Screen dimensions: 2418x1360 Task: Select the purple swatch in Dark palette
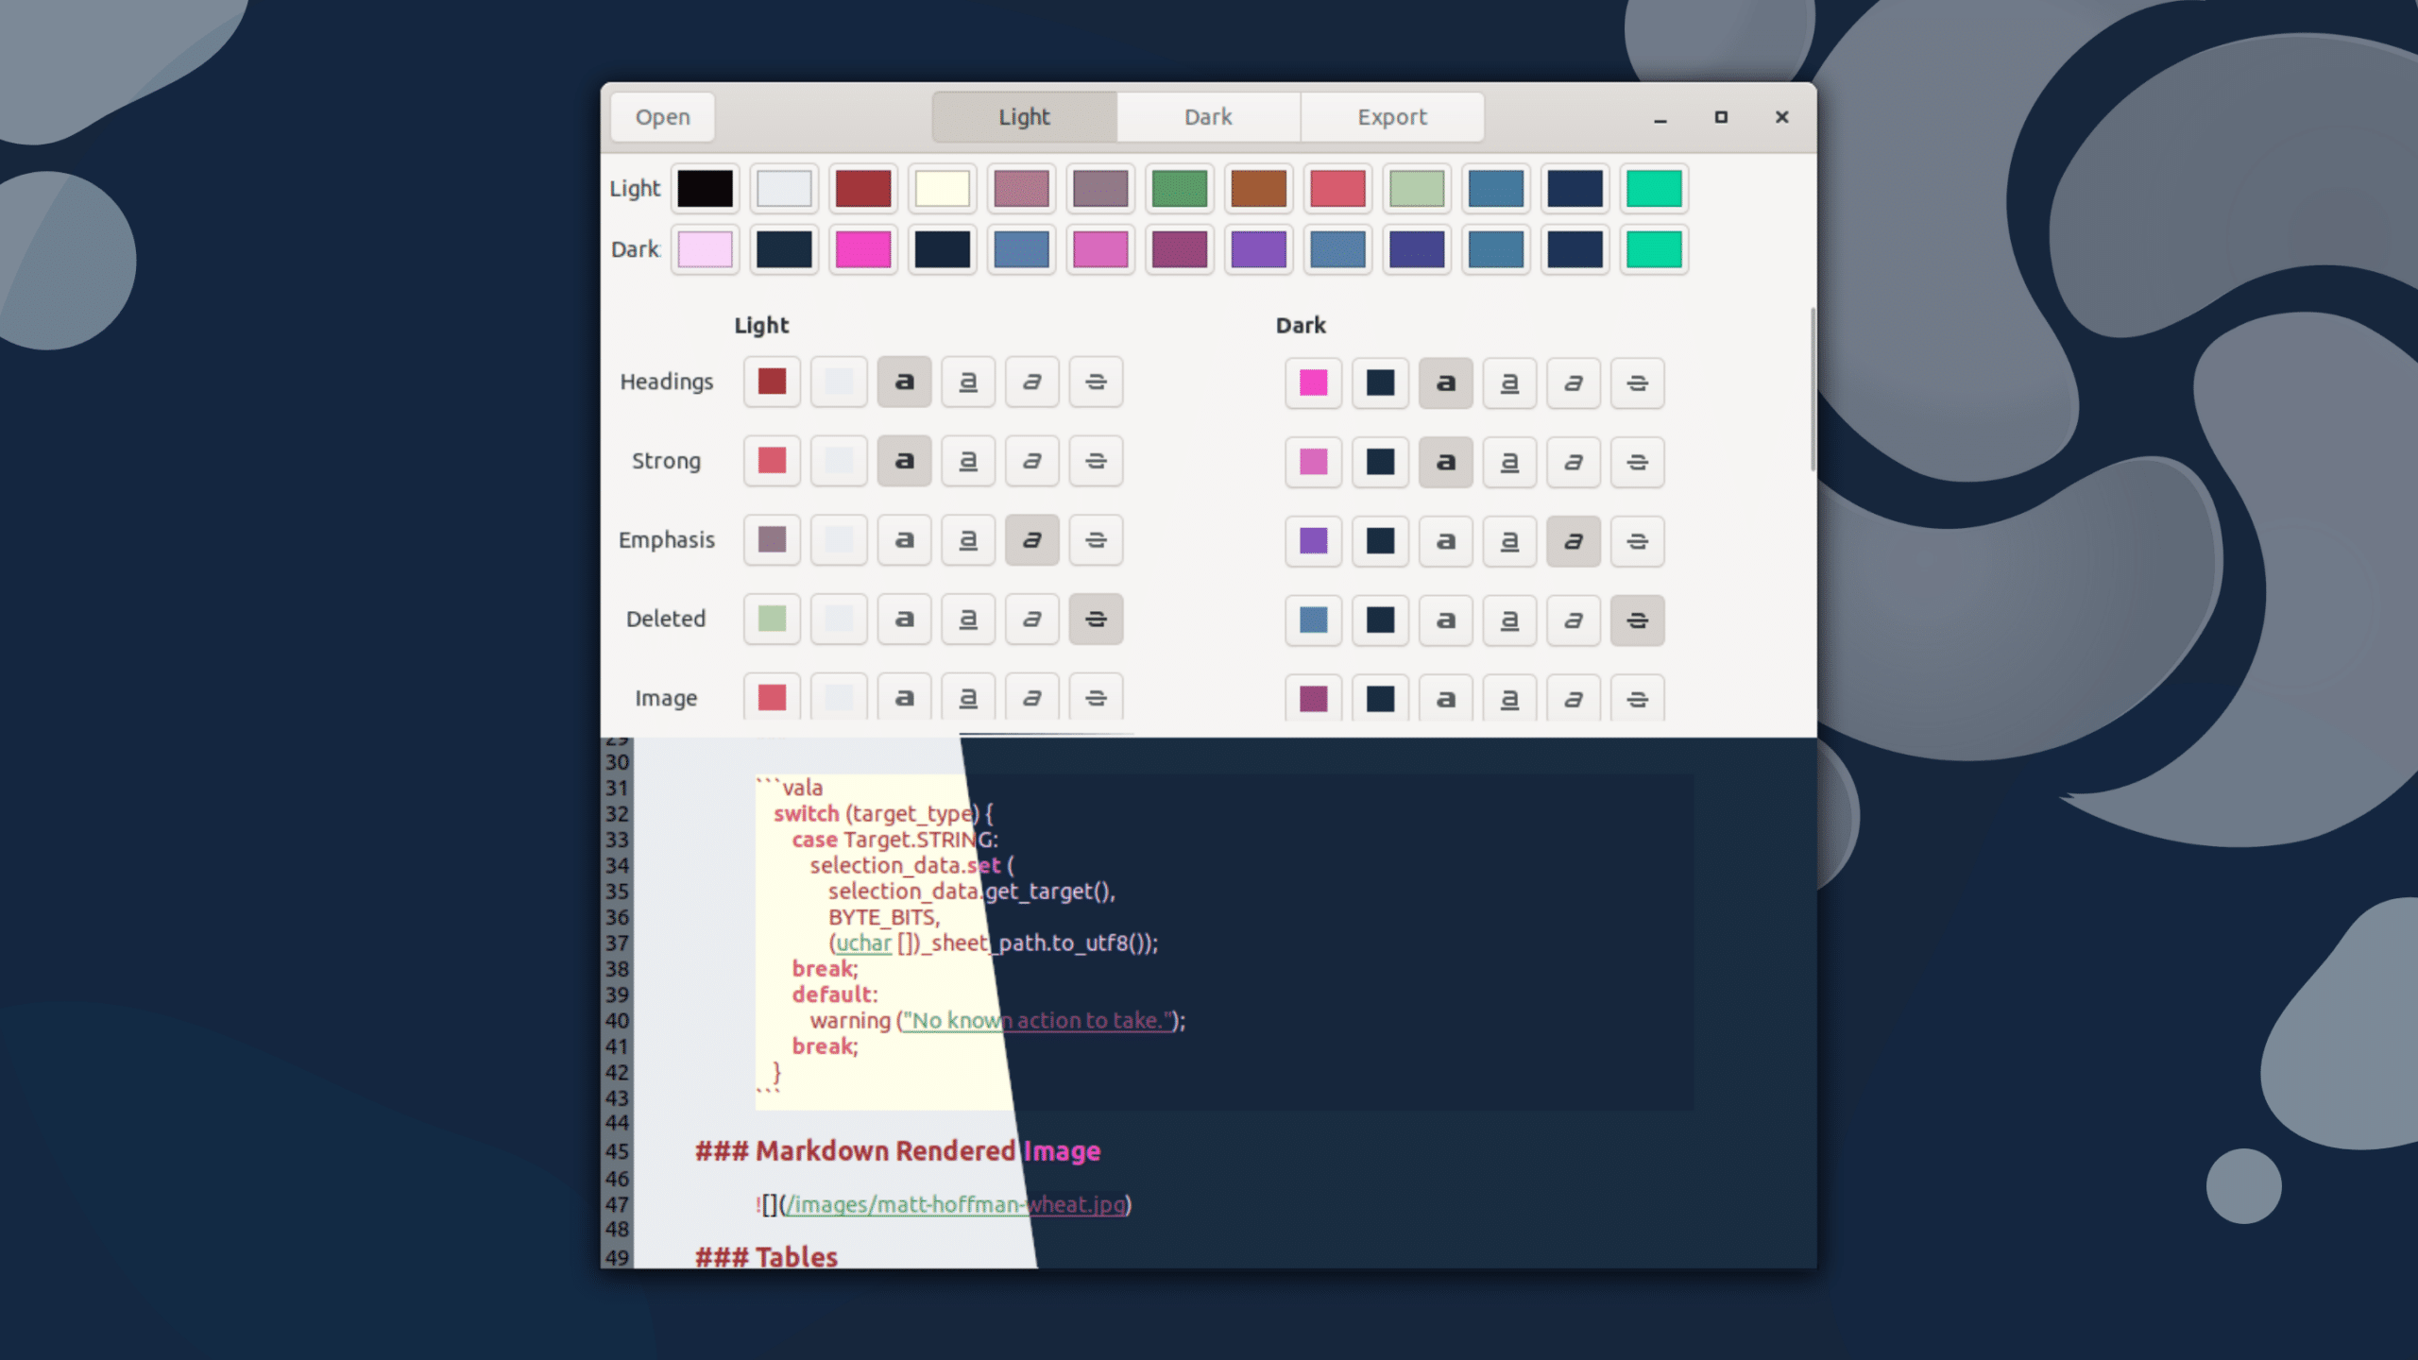tap(1258, 249)
